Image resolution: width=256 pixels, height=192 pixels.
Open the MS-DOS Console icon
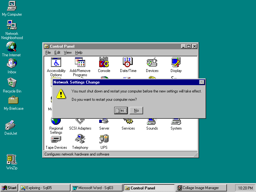click(x=104, y=62)
